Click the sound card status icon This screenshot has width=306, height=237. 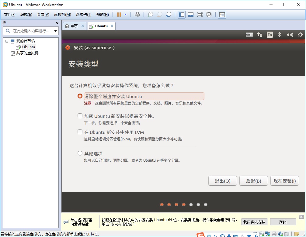(280, 234)
